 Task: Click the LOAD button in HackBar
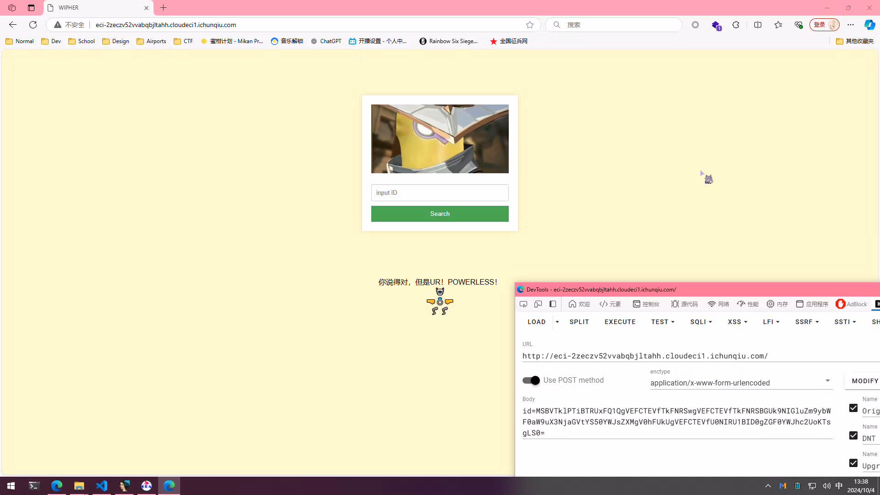pyautogui.click(x=537, y=322)
